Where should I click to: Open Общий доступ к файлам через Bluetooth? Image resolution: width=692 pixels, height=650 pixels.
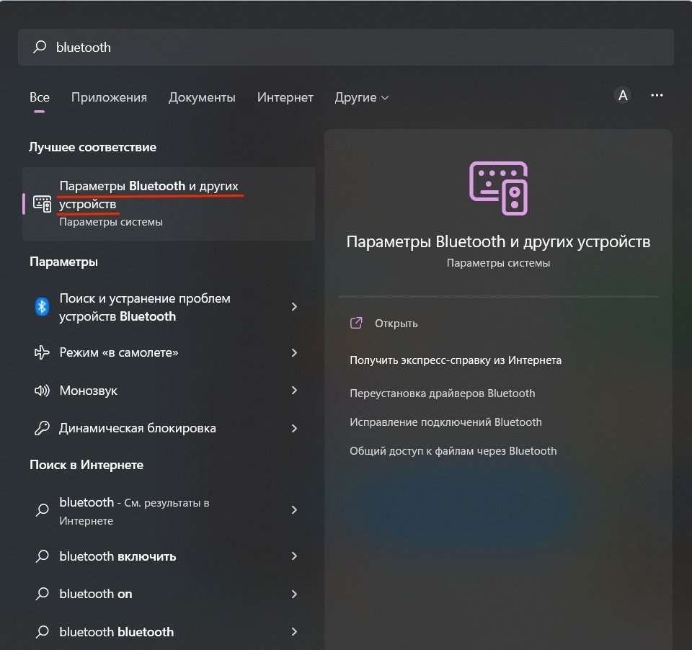pyautogui.click(x=453, y=451)
